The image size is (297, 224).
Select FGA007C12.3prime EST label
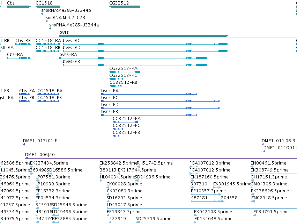[x=210, y=163]
